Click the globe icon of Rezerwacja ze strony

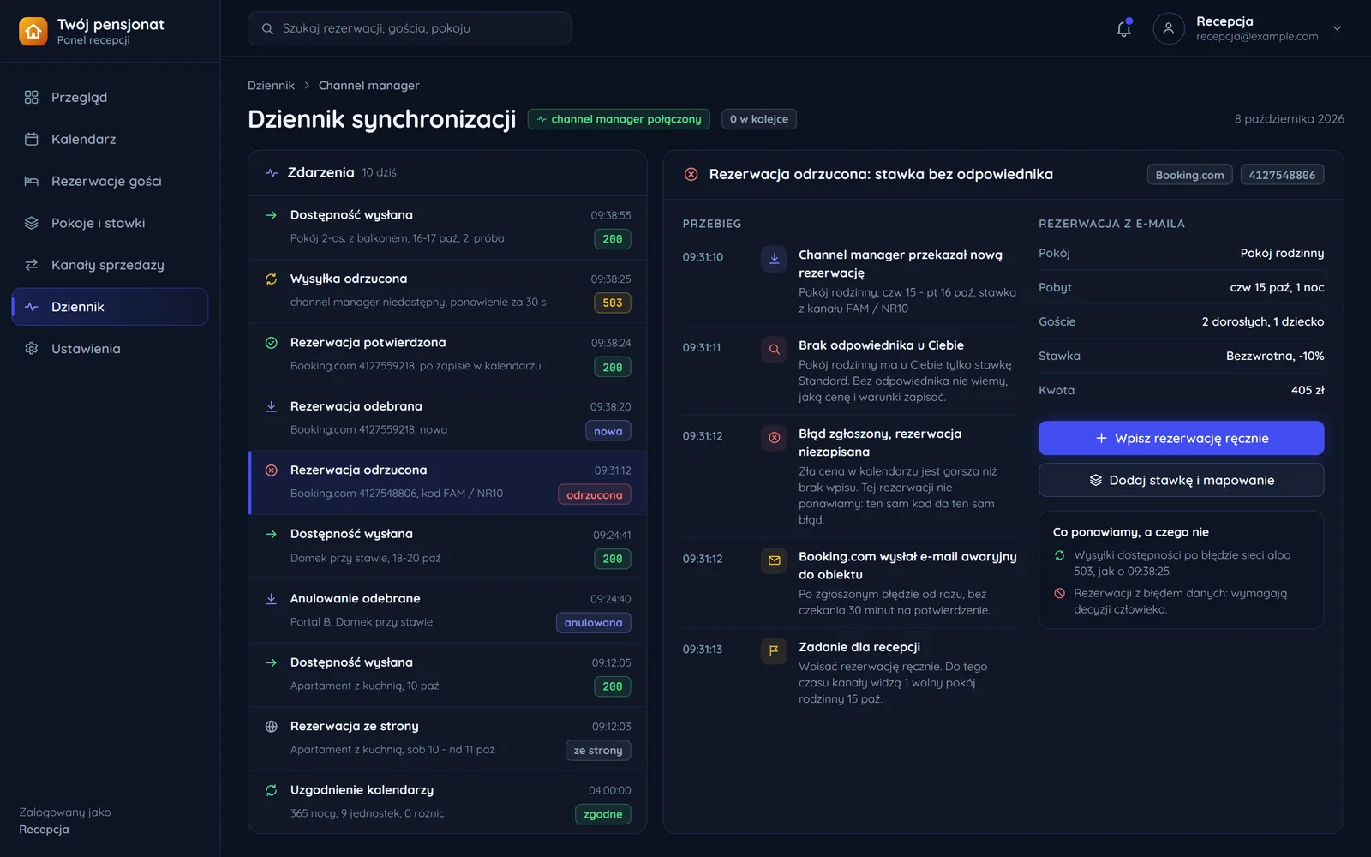click(x=272, y=727)
